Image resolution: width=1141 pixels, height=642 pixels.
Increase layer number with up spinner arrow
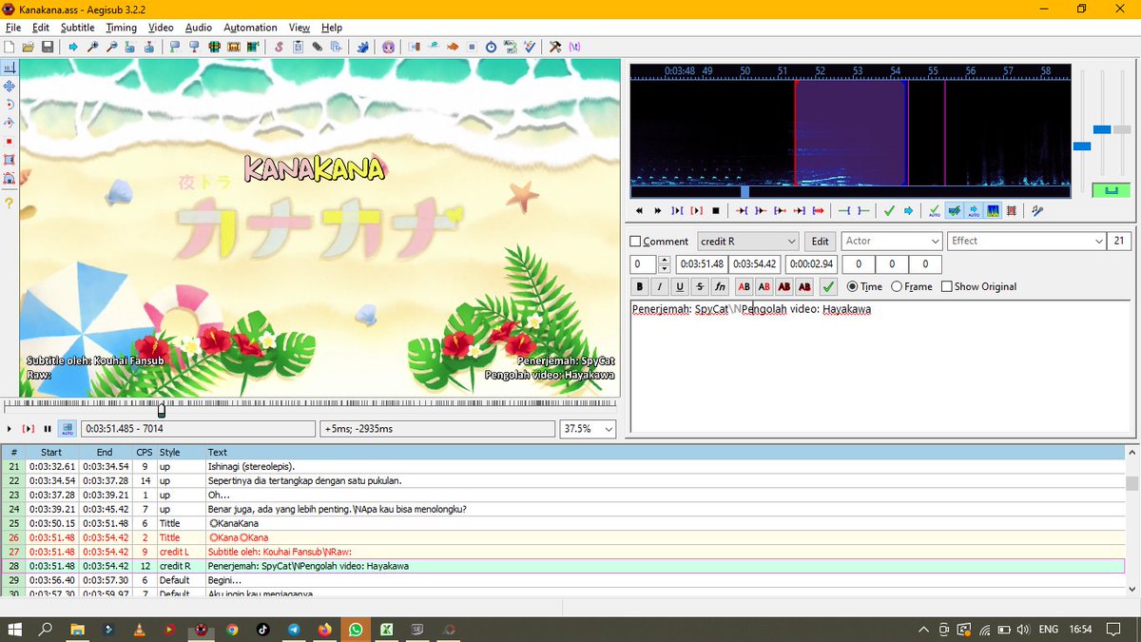tap(663, 260)
